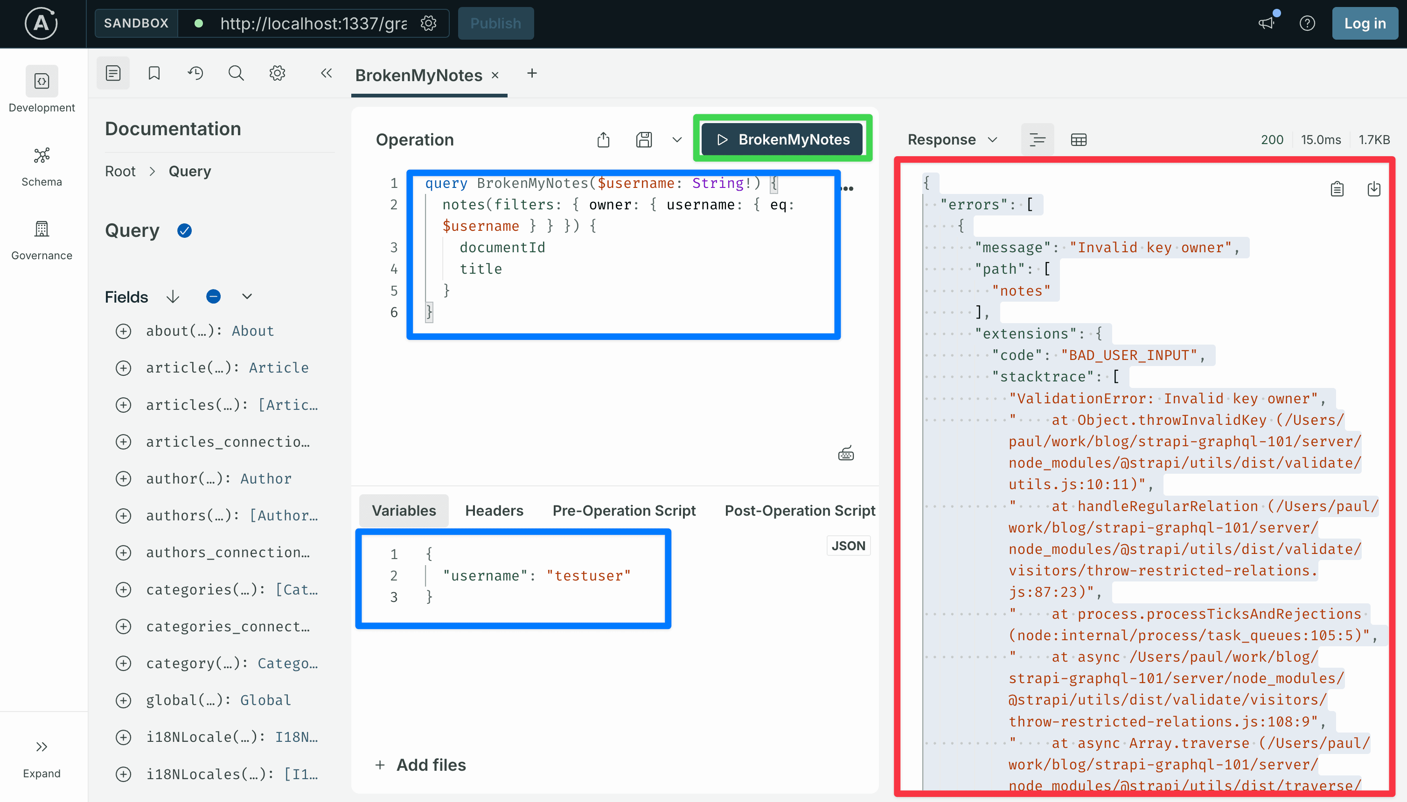Click the save operation floppy icon
The width and height of the screenshot is (1407, 802).
644,140
